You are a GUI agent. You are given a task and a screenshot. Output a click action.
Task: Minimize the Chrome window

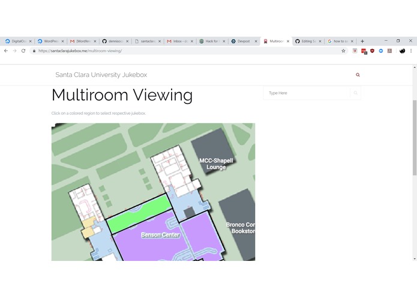(x=386, y=41)
